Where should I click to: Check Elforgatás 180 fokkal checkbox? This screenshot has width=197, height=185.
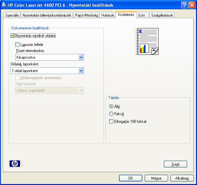tap(111, 122)
